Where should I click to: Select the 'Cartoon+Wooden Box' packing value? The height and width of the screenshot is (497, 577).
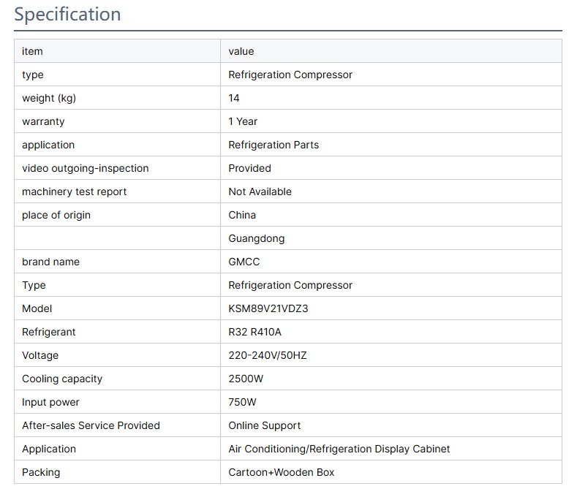[281, 472]
